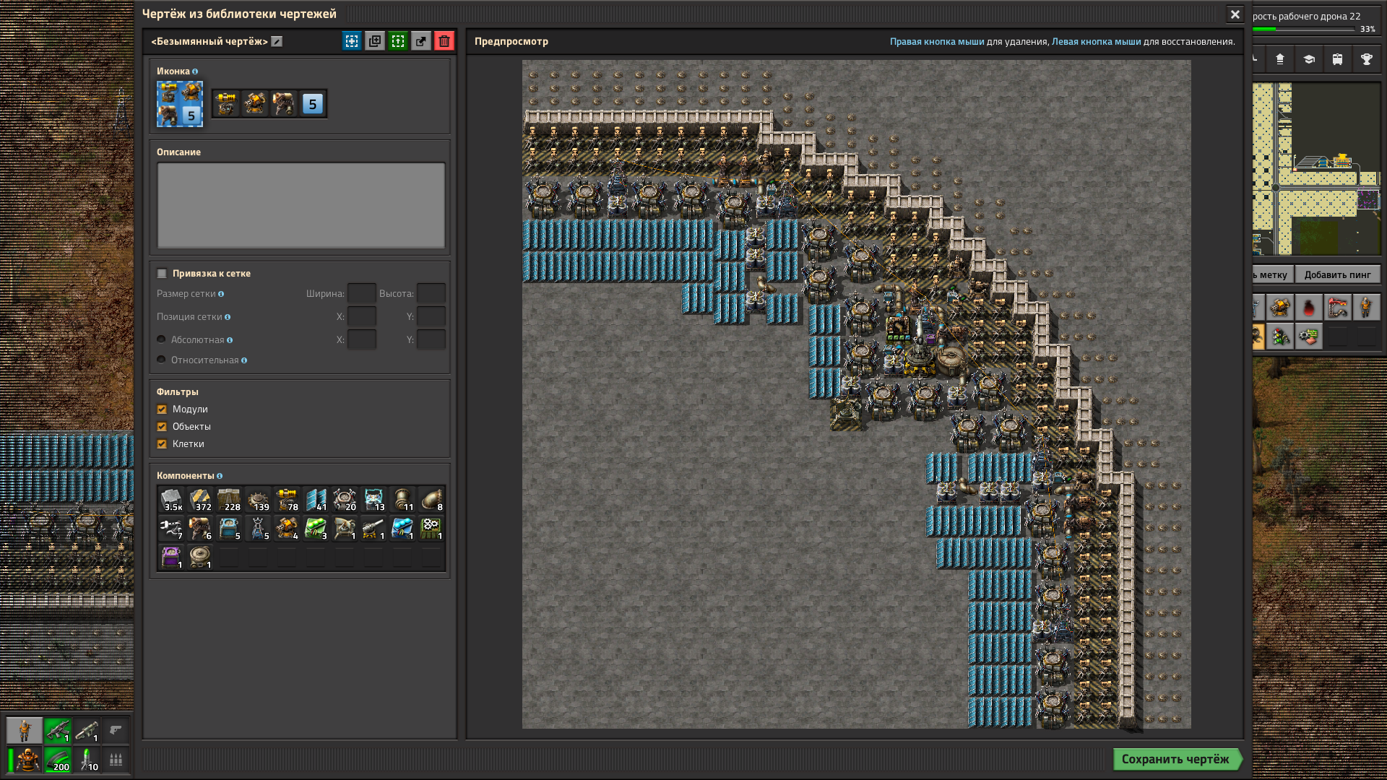1387x780 pixels.
Task: Close the blueprint window with the X
Action: tap(1235, 14)
